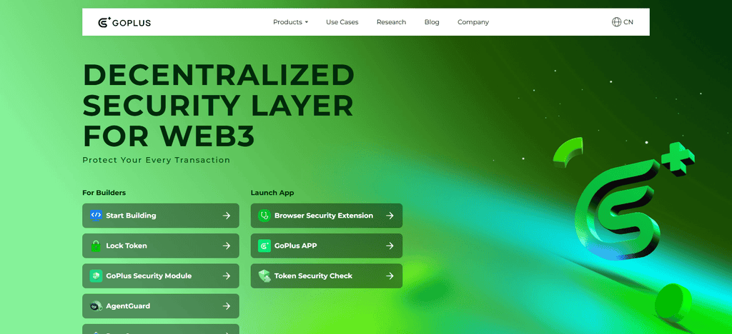Image resolution: width=732 pixels, height=334 pixels.
Task: Click the Token Security Check shield icon
Action: 264,275
